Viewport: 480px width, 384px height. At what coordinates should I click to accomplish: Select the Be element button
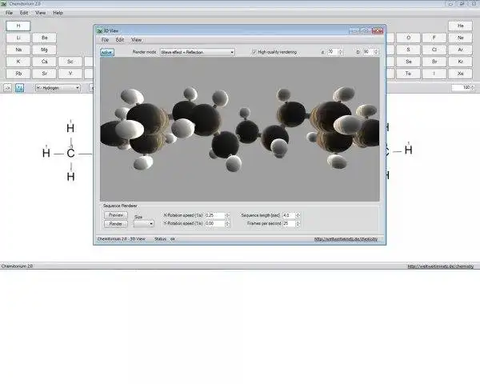(44, 38)
